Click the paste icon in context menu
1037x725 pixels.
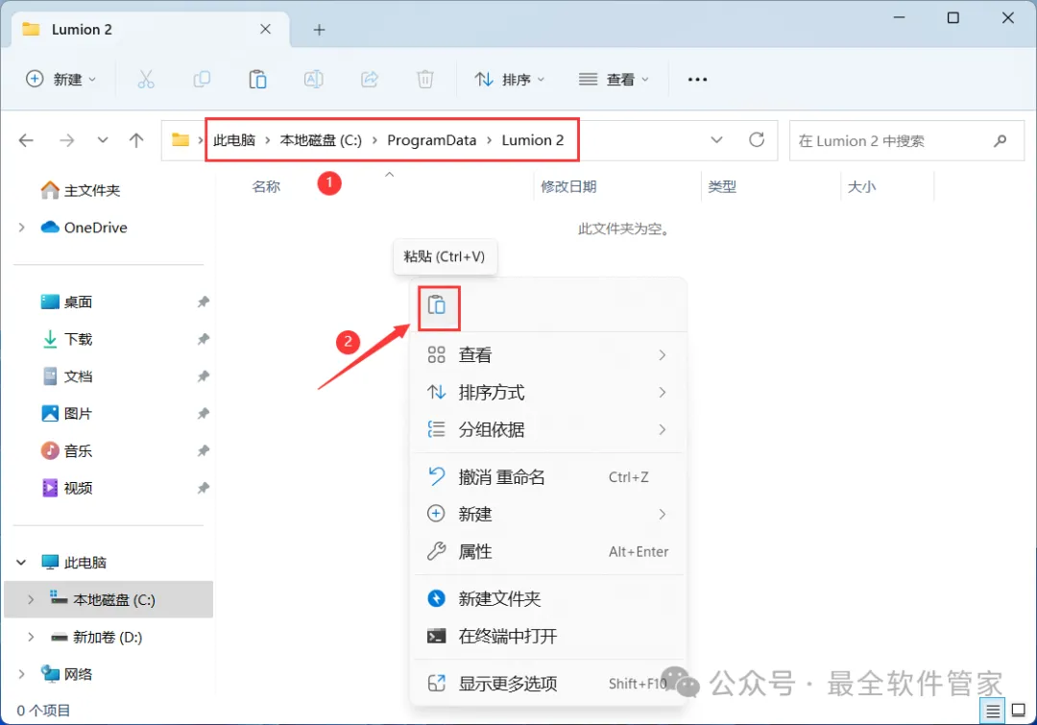pos(437,305)
